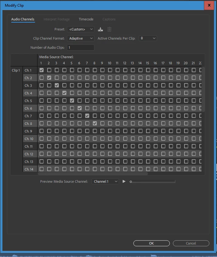Click the vertical scrollbar of channel grid
Viewport: 217px width, 257px height.
pos(203,89)
